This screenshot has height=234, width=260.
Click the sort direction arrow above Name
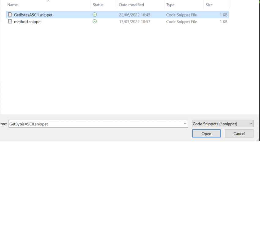48,1
